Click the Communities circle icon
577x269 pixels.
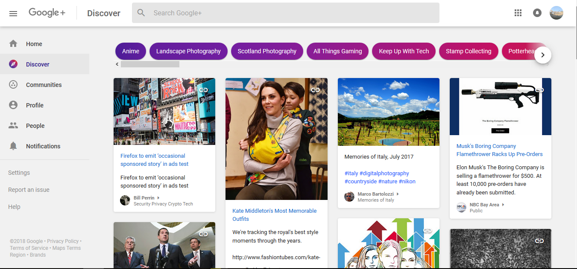click(13, 84)
